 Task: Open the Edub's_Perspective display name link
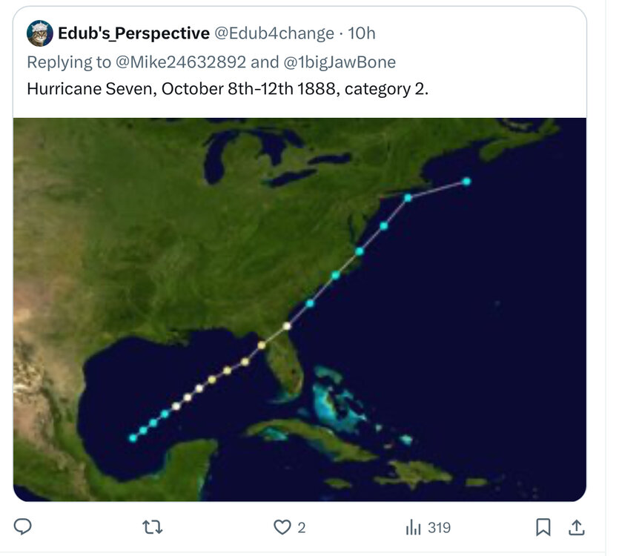[x=133, y=33]
